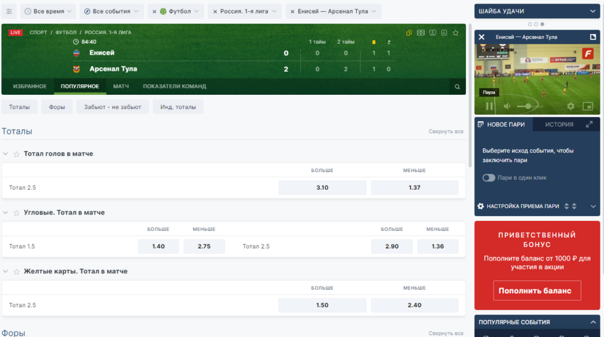The width and height of the screenshot is (604, 337).
Task: Switch to the ПОПУЛЯРНОЕ tab
Action: tap(80, 87)
